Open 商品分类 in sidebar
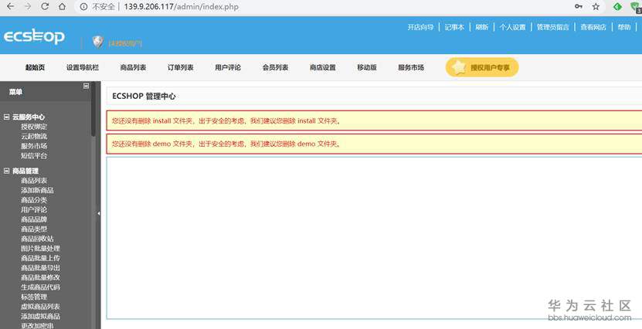Image resolution: width=642 pixels, height=329 pixels. pos(34,200)
